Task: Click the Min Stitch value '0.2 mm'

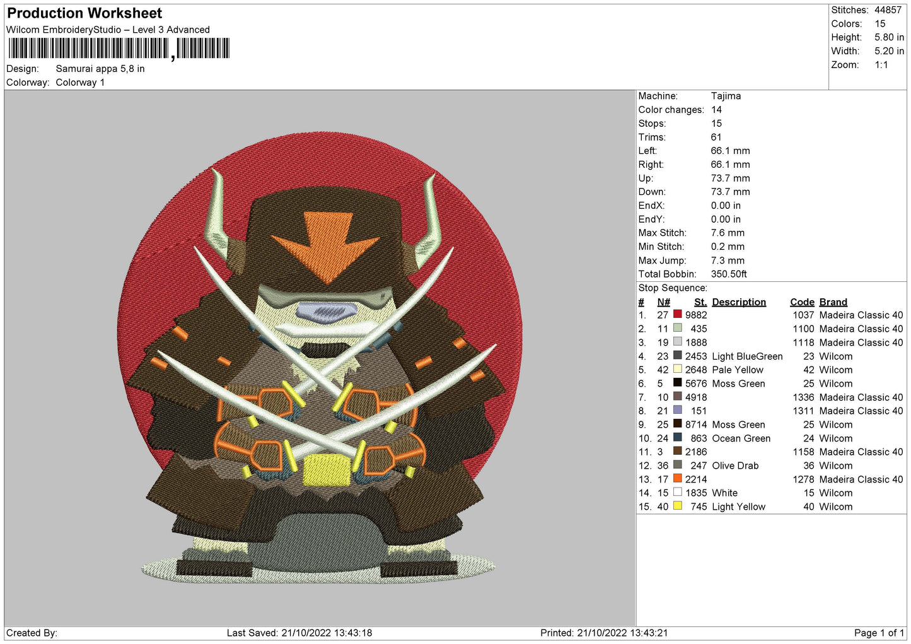Action: [x=728, y=247]
